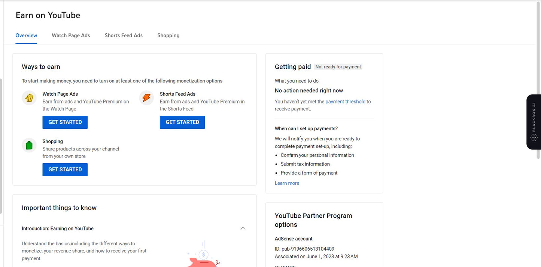Click the AdSense publisher ID text
This screenshot has width=541, height=267.
304,249
